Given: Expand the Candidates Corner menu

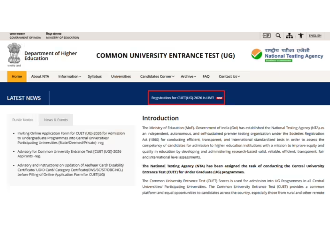Looking at the screenshot, I should coord(157,76).
